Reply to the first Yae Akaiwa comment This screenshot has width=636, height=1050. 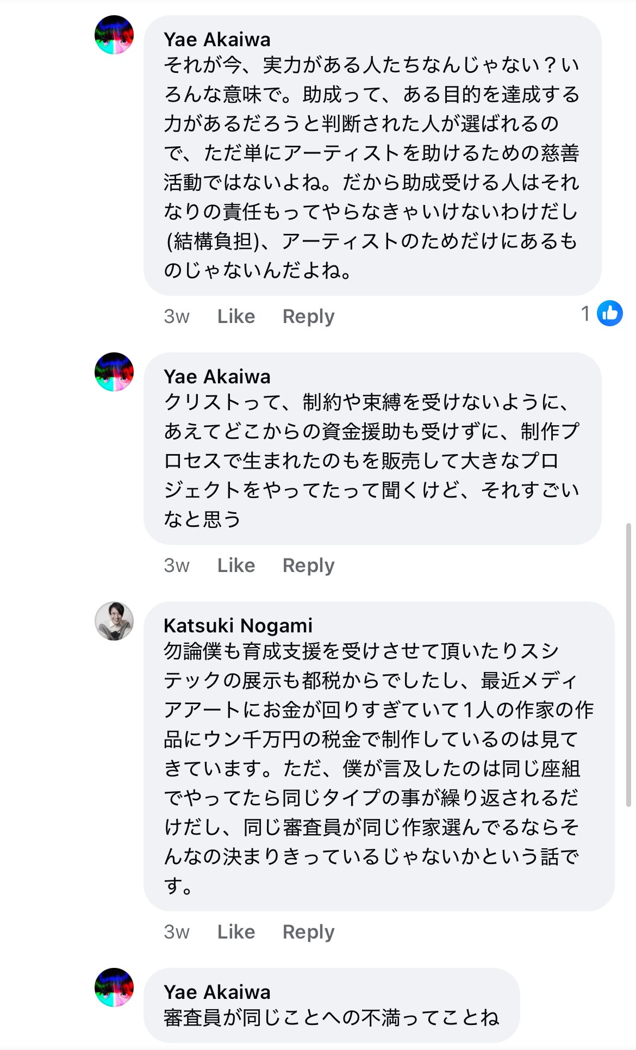point(308,316)
